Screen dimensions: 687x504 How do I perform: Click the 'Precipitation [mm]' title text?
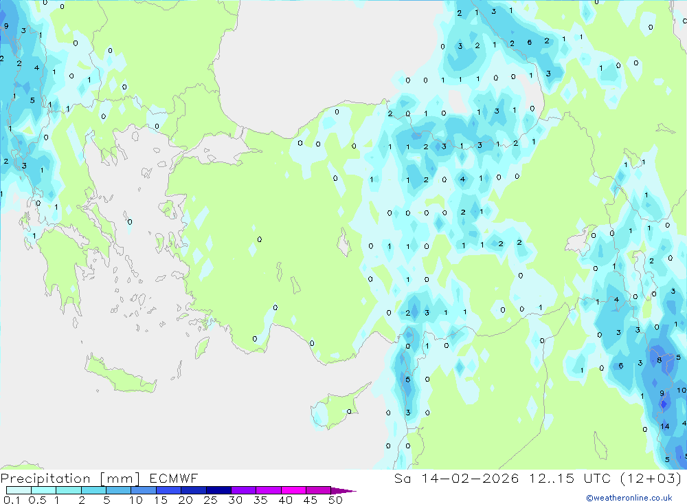point(70,479)
